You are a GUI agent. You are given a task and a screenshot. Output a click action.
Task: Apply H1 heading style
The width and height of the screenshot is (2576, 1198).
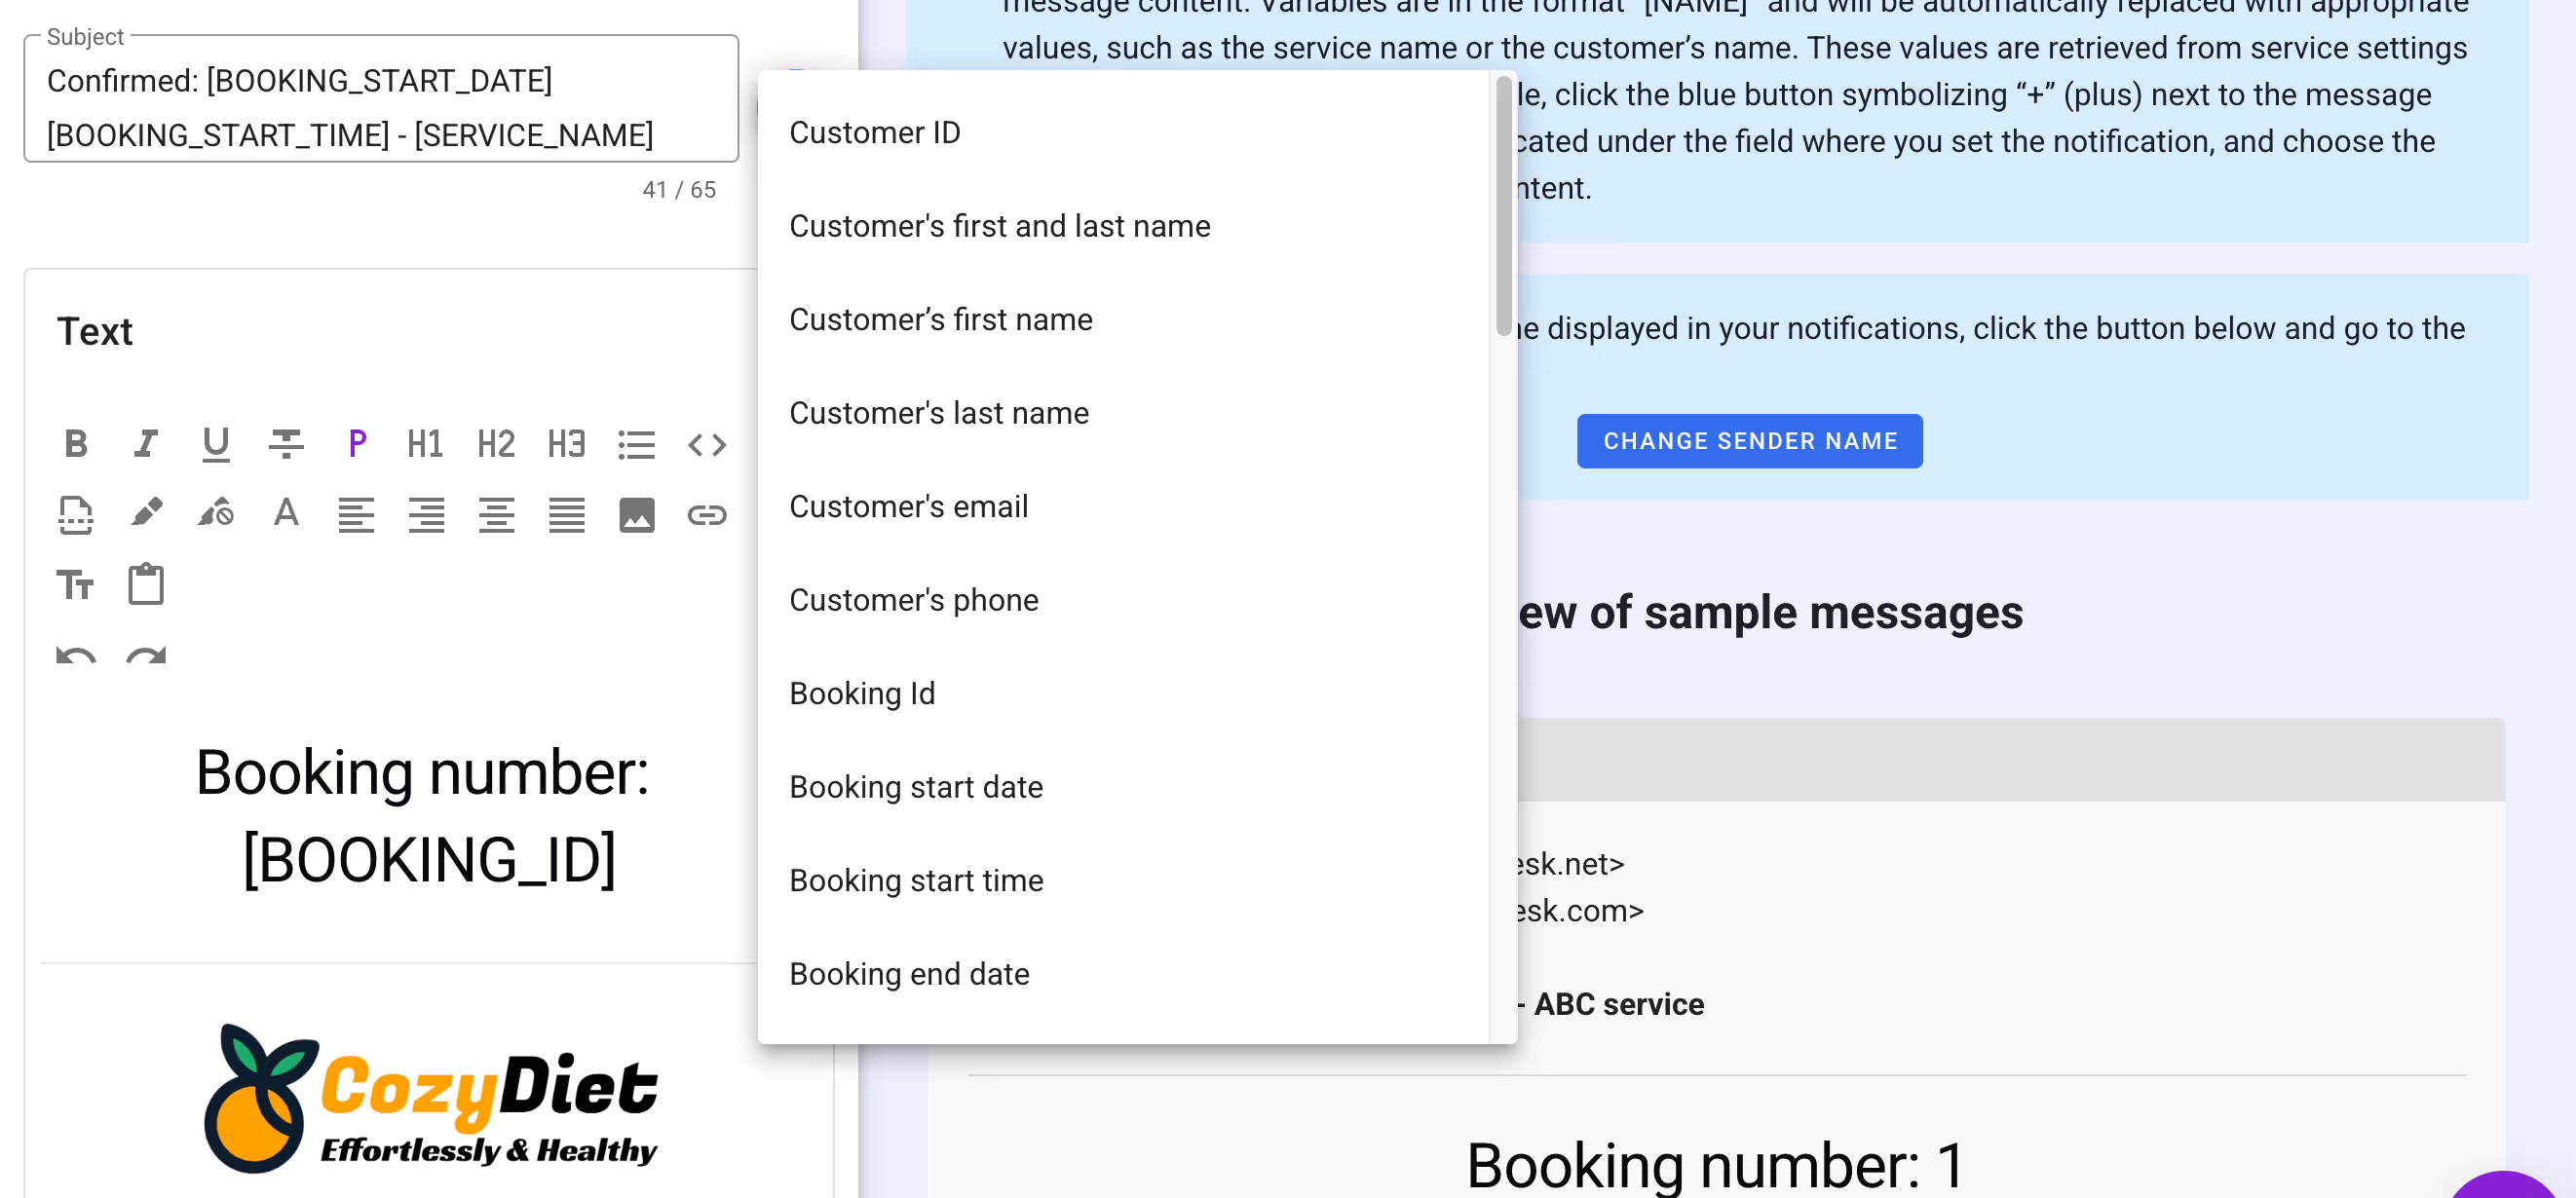pyautogui.click(x=425, y=443)
